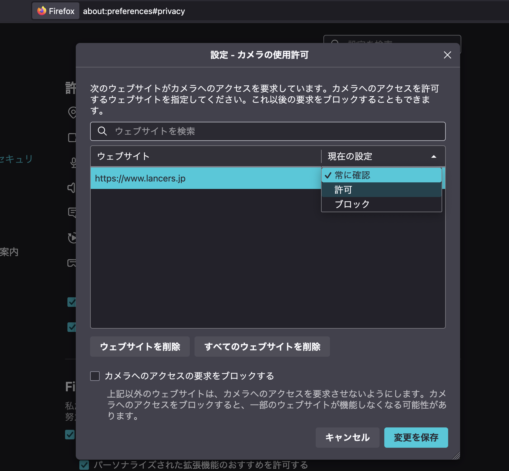Viewport: 509px width, 471px height.
Task: Click the magnifying glass in the website search field
Action: [102, 131]
